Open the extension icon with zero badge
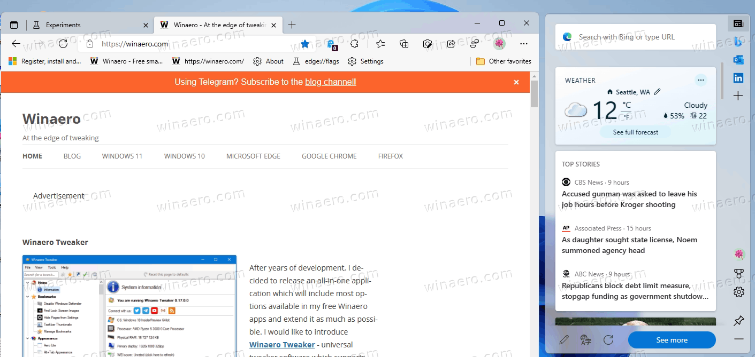This screenshot has height=357, width=755. (331, 44)
